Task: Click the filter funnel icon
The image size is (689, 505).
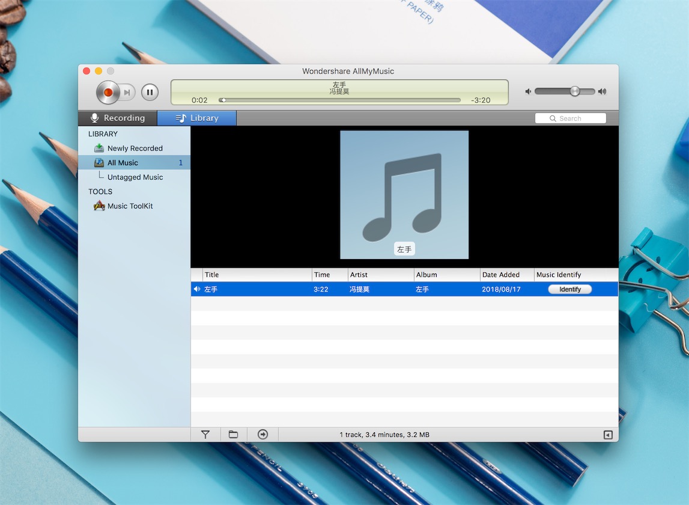Action: click(205, 435)
